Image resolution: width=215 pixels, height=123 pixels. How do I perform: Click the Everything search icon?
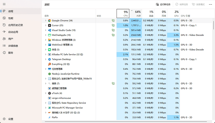coord(50,64)
